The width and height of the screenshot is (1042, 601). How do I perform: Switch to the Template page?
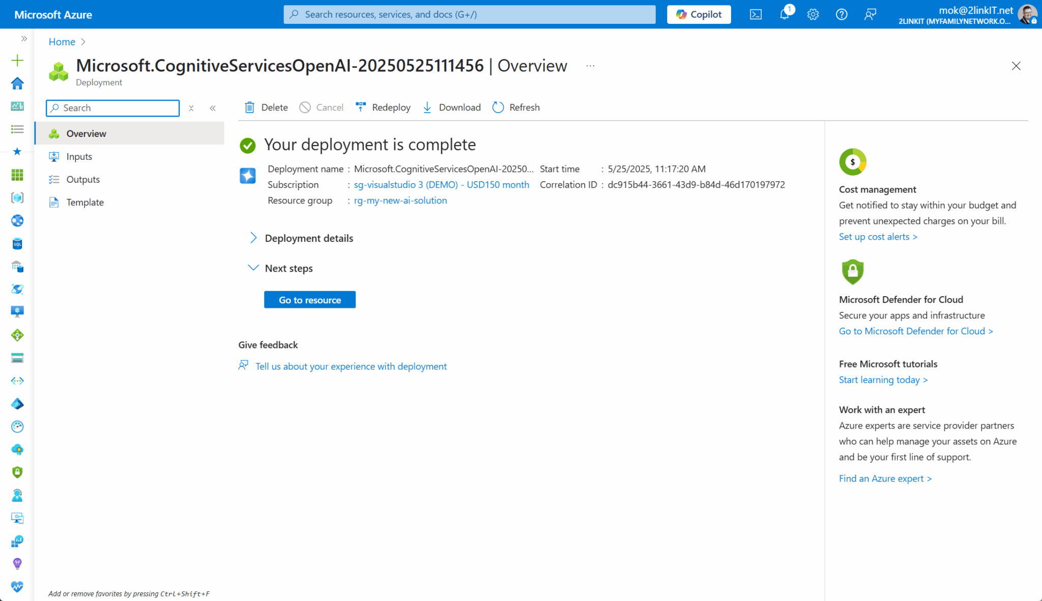click(x=84, y=202)
